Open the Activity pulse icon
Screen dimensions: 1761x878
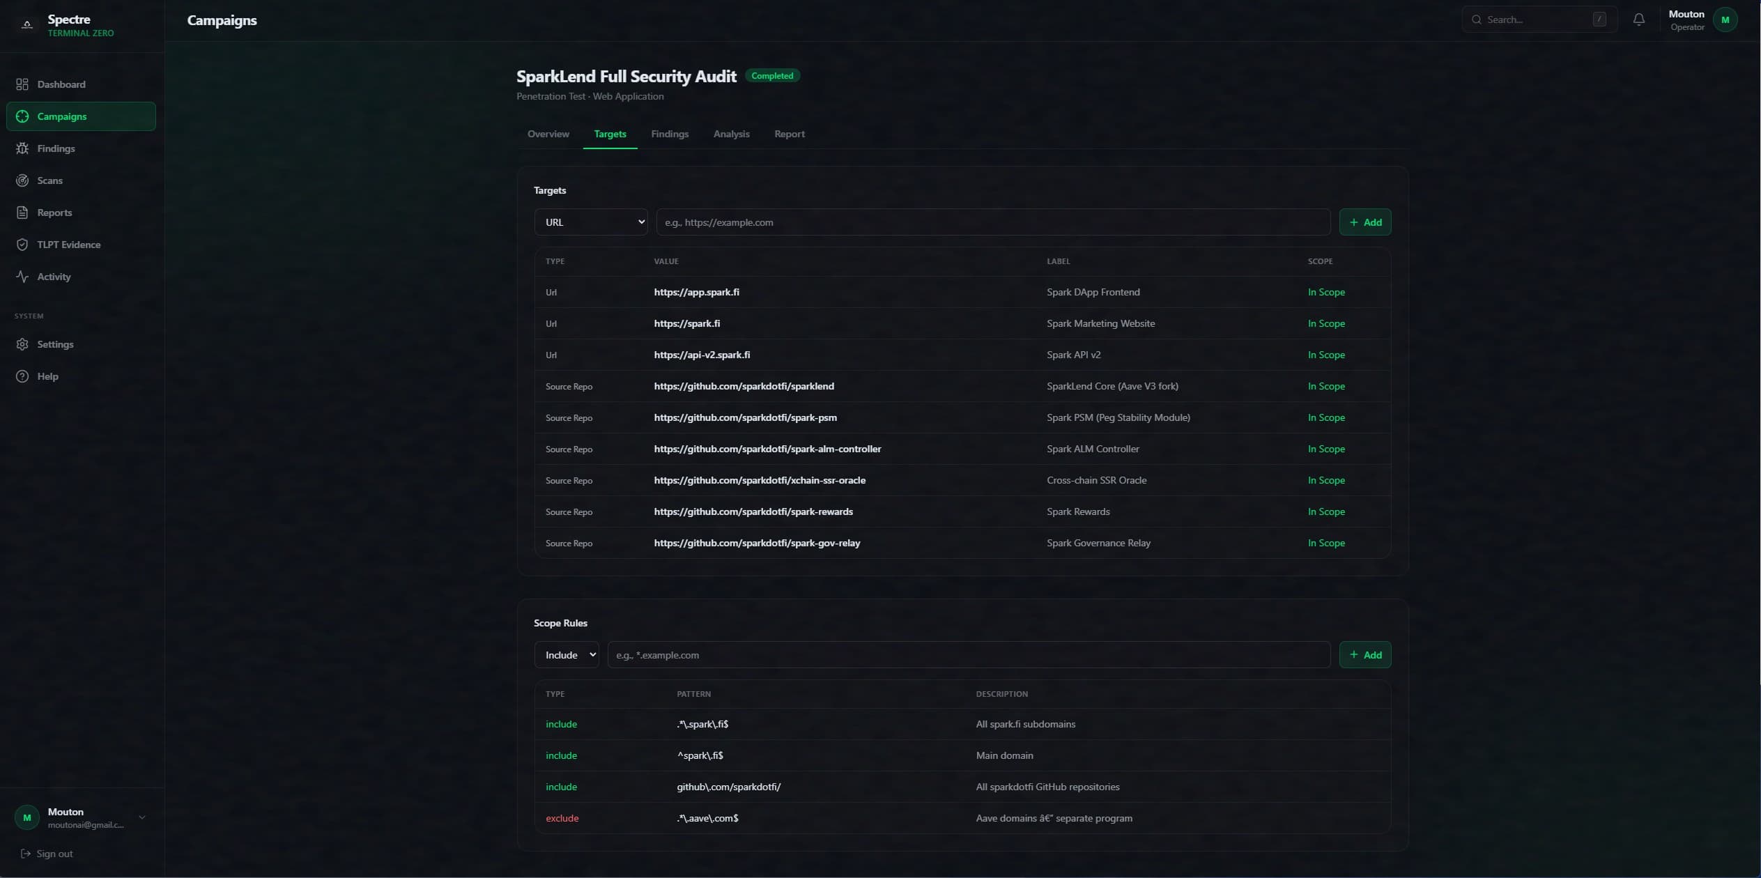click(x=22, y=277)
